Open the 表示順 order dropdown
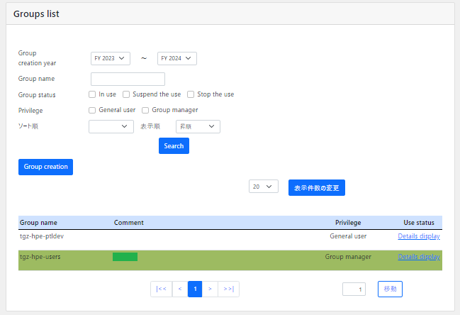This screenshot has height=315, width=460. point(198,126)
